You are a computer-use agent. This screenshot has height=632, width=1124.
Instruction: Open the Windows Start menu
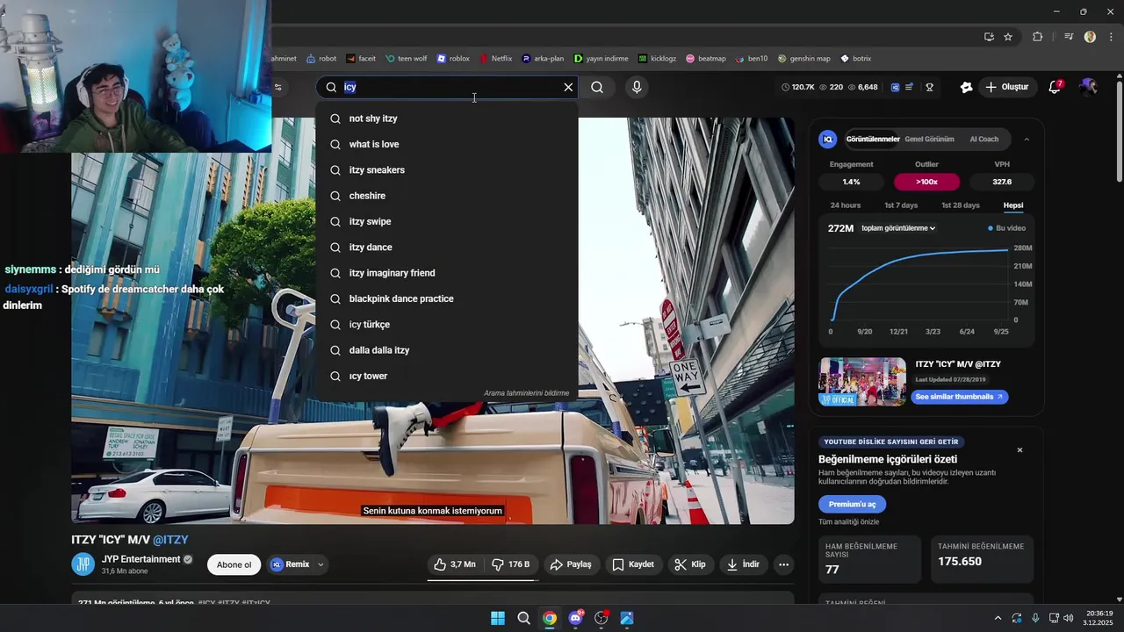click(x=498, y=618)
